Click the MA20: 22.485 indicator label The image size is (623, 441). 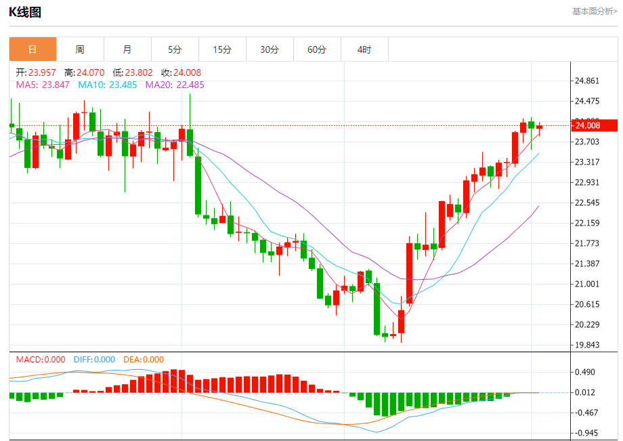[175, 85]
